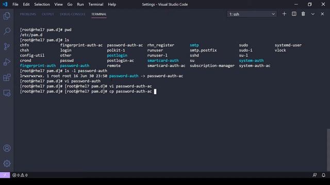Screen dimensions: 330x185
Task: Open the Extensions view
Action: coord(7,78)
